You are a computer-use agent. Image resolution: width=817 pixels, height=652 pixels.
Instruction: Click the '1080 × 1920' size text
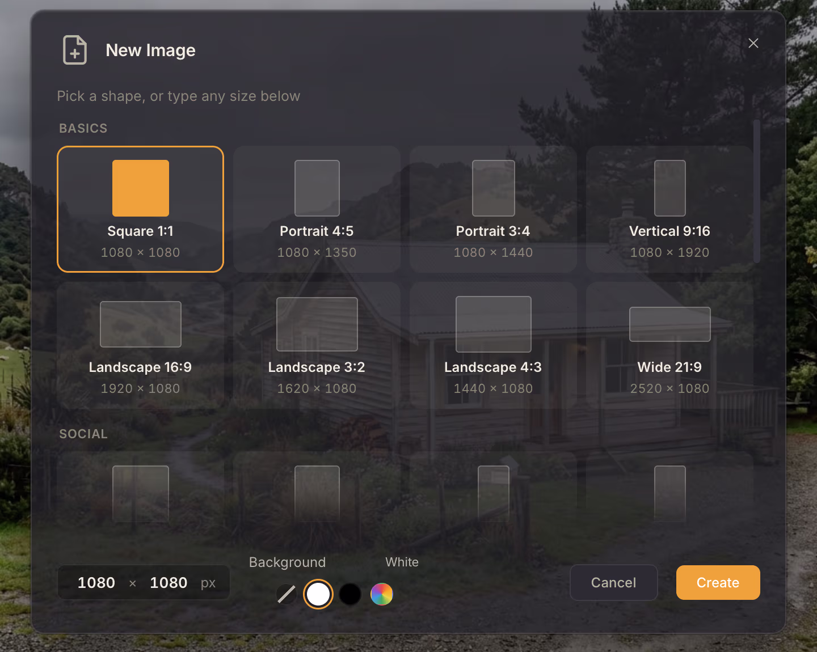tap(669, 252)
